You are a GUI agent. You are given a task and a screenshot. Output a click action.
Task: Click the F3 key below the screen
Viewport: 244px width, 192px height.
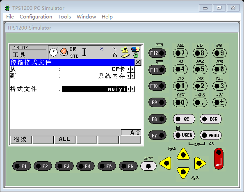pos(64,166)
